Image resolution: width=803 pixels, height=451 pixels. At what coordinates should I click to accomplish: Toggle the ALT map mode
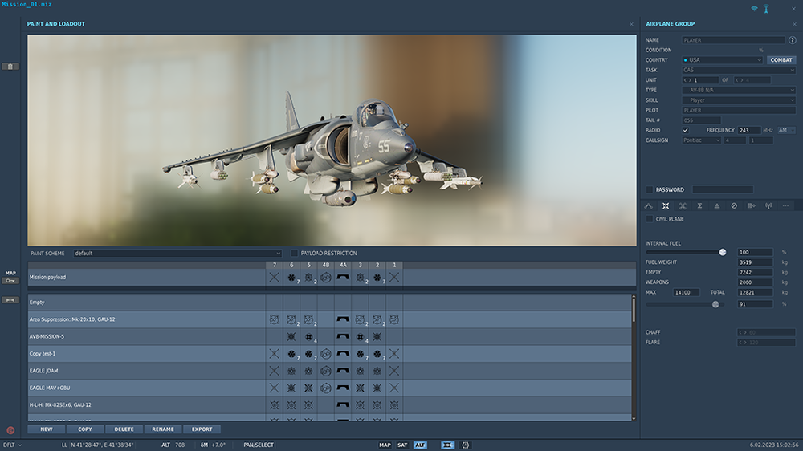coord(420,445)
